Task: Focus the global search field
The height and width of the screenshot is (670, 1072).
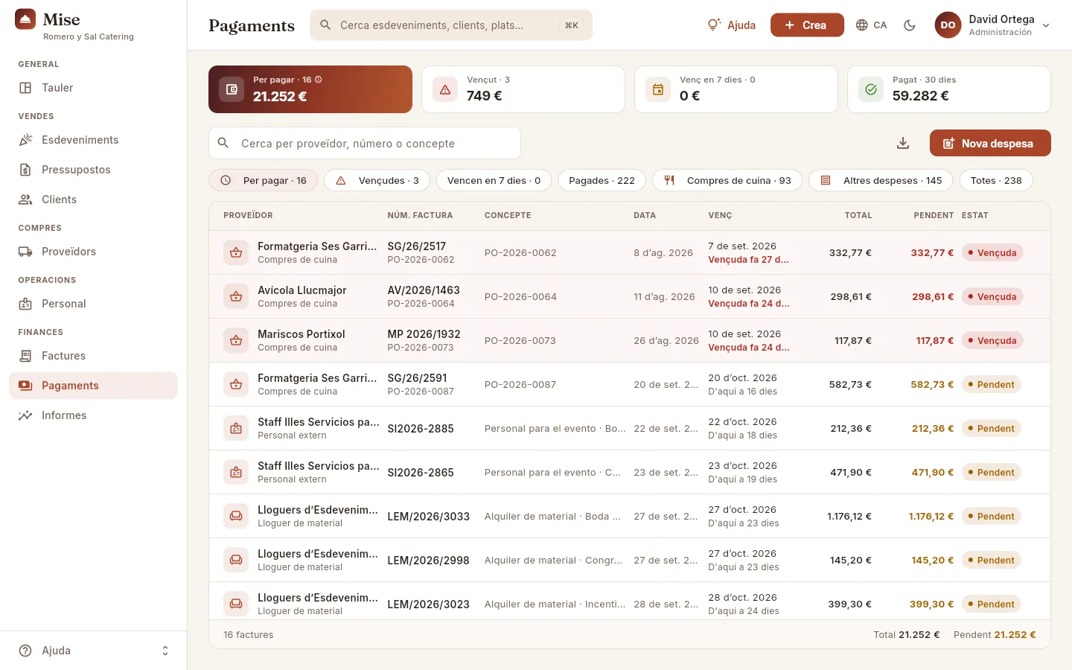Action: (x=451, y=25)
